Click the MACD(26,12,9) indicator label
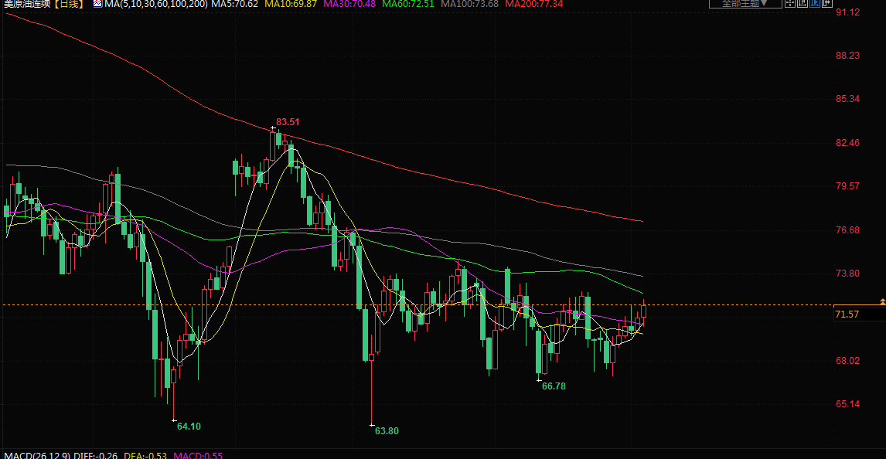 point(37,455)
